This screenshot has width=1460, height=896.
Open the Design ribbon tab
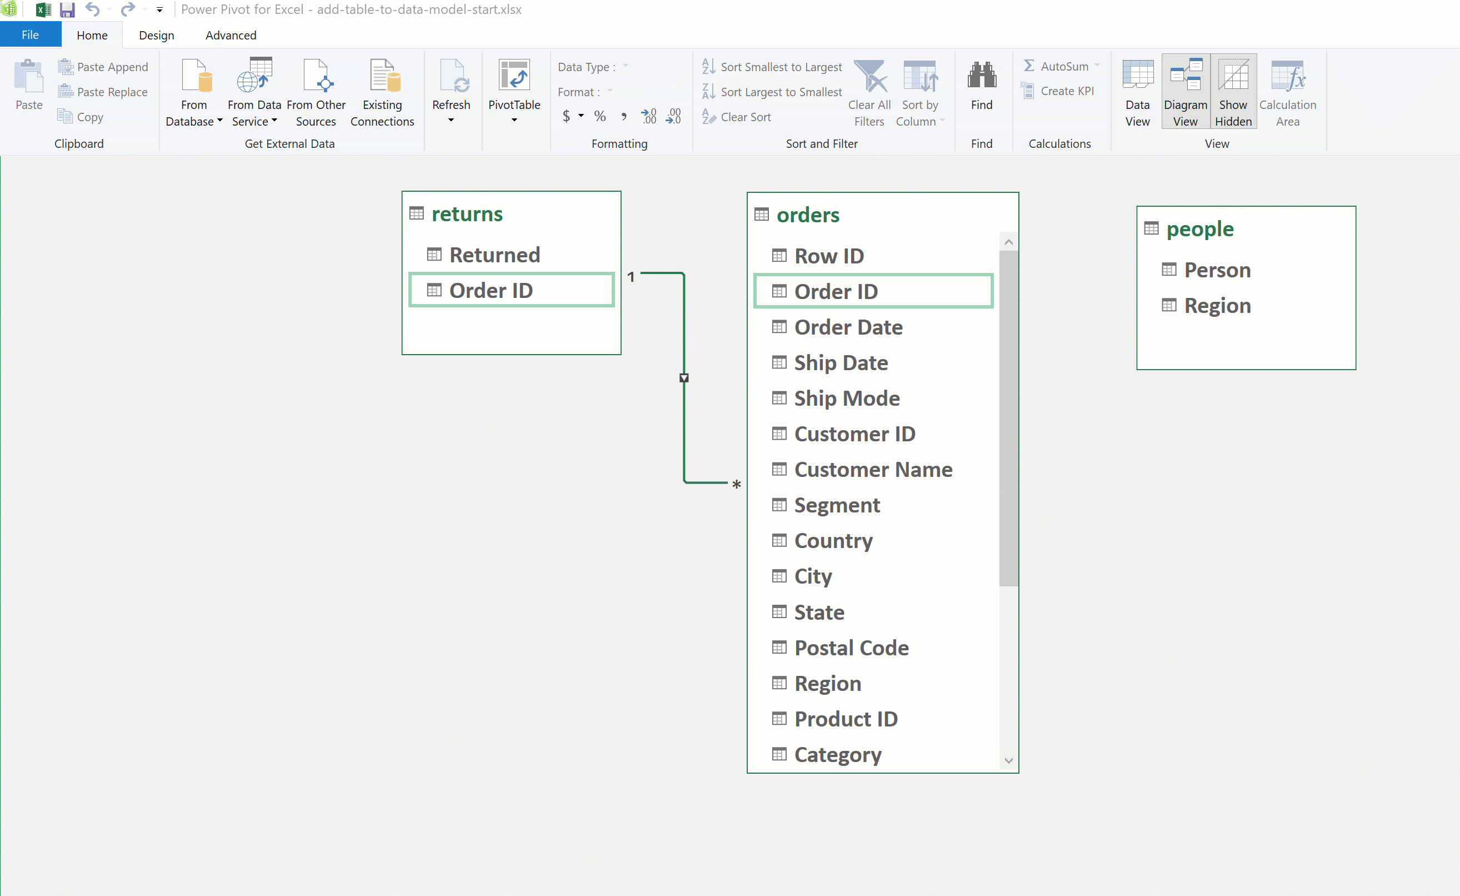coord(157,36)
